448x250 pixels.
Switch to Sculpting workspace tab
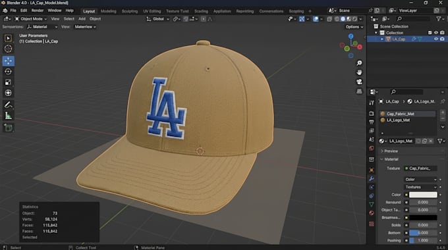(x=130, y=11)
